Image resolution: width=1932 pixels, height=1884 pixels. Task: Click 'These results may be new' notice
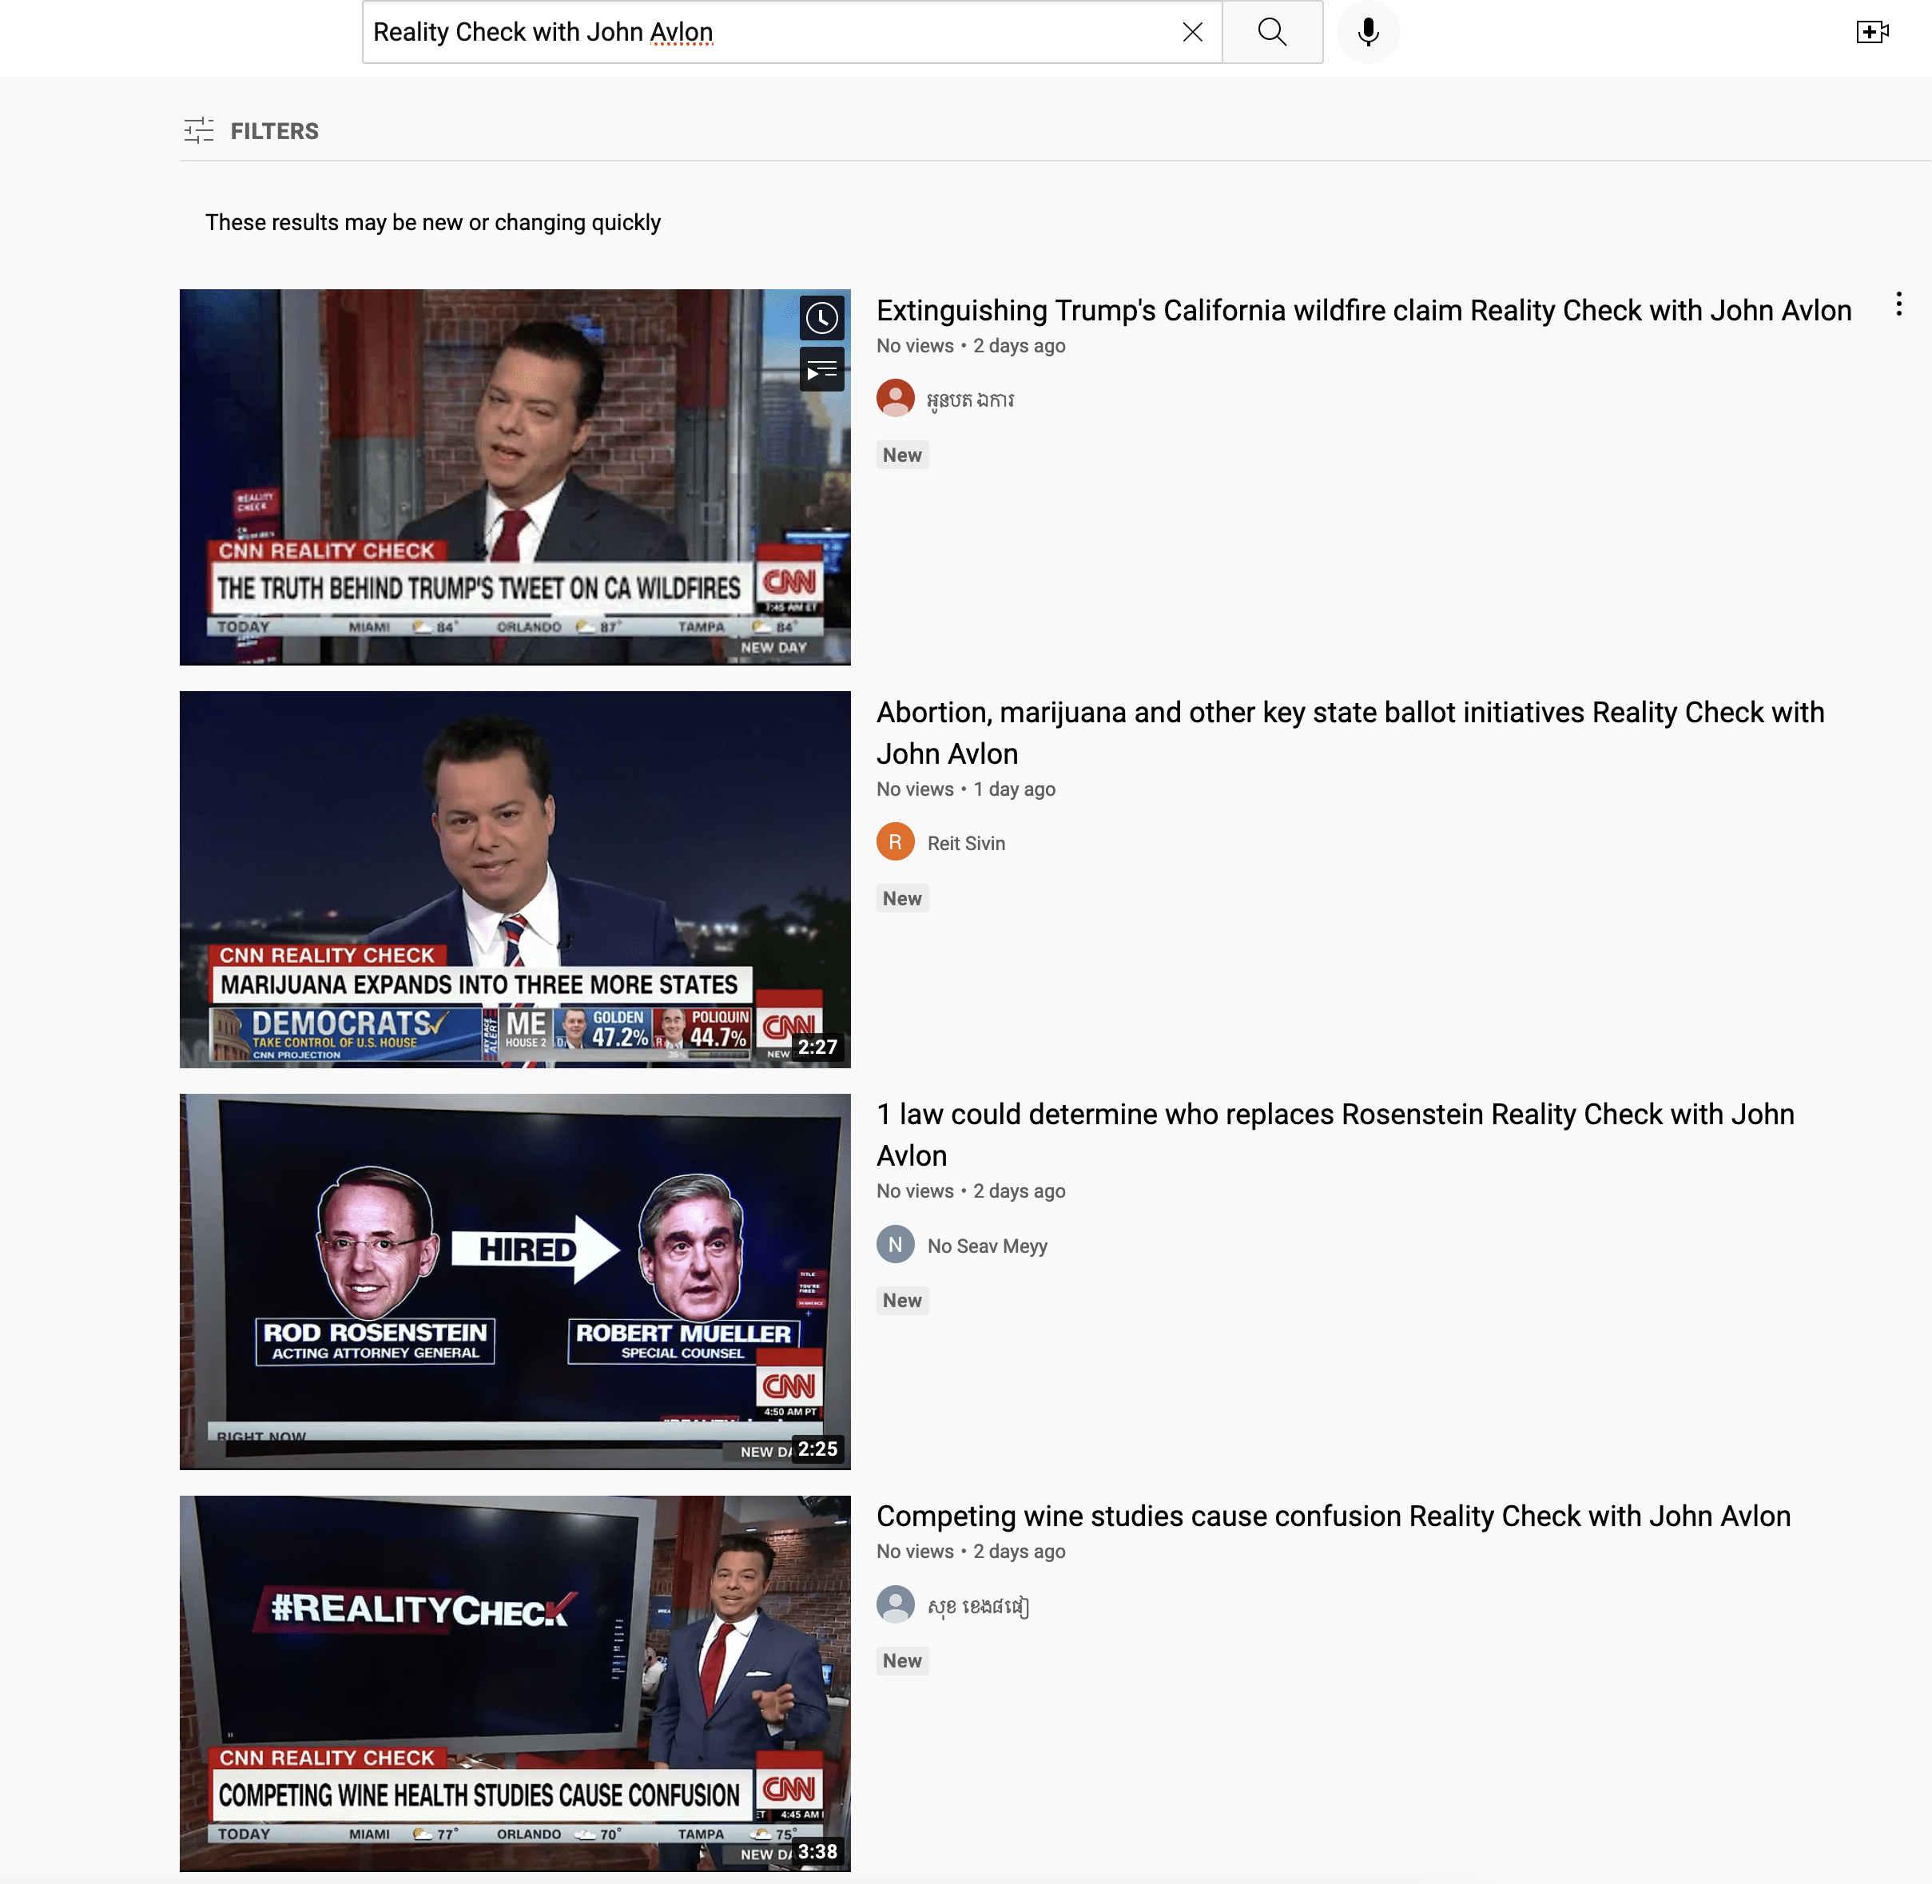[x=432, y=223]
